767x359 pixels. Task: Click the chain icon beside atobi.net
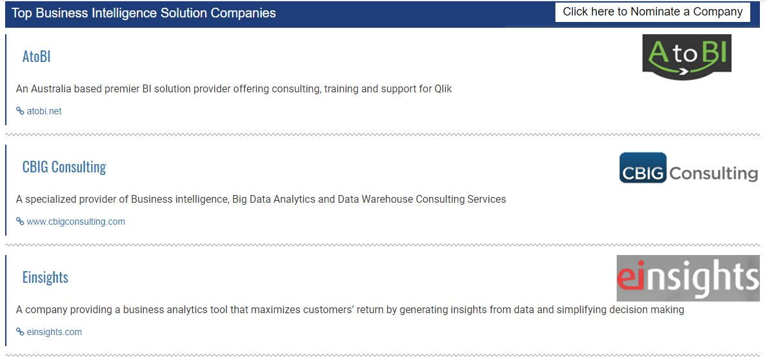tap(20, 111)
